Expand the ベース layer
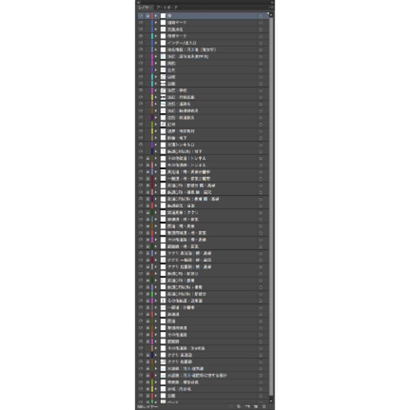 click(x=156, y=402)
